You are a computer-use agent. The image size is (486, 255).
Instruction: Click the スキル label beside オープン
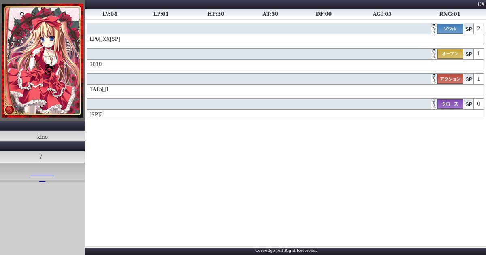[434, 54]
